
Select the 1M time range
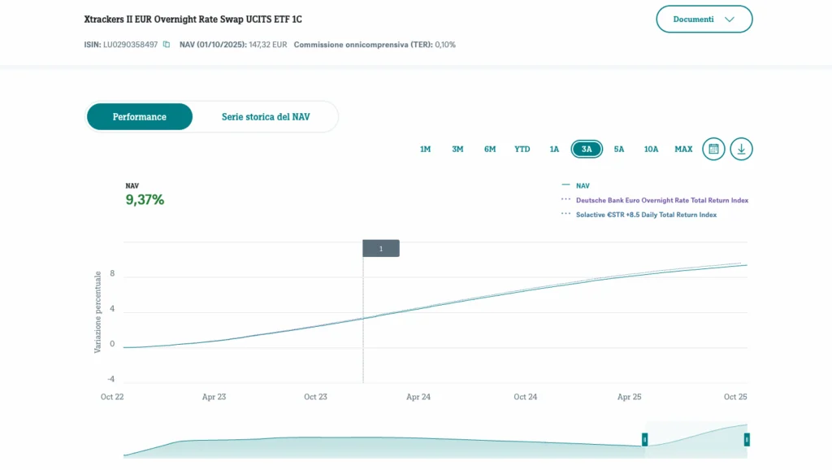pos(425,150)
